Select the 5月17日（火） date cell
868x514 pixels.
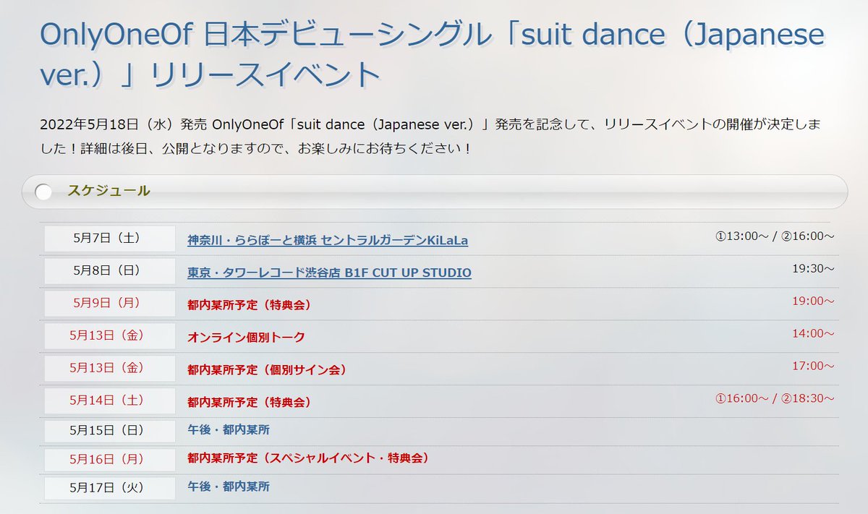[x=110, y=488]
